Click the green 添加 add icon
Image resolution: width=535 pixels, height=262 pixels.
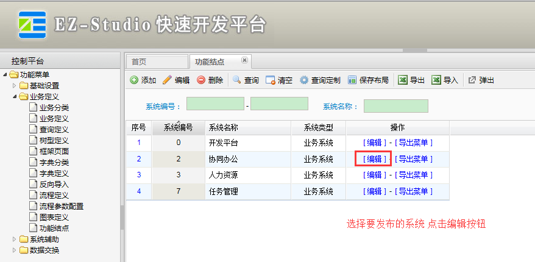(x=134, y=80)
